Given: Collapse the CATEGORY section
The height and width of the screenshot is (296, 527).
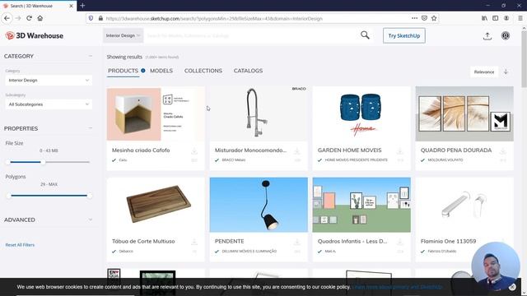Looking at the screenshot, I should point(90,56).
